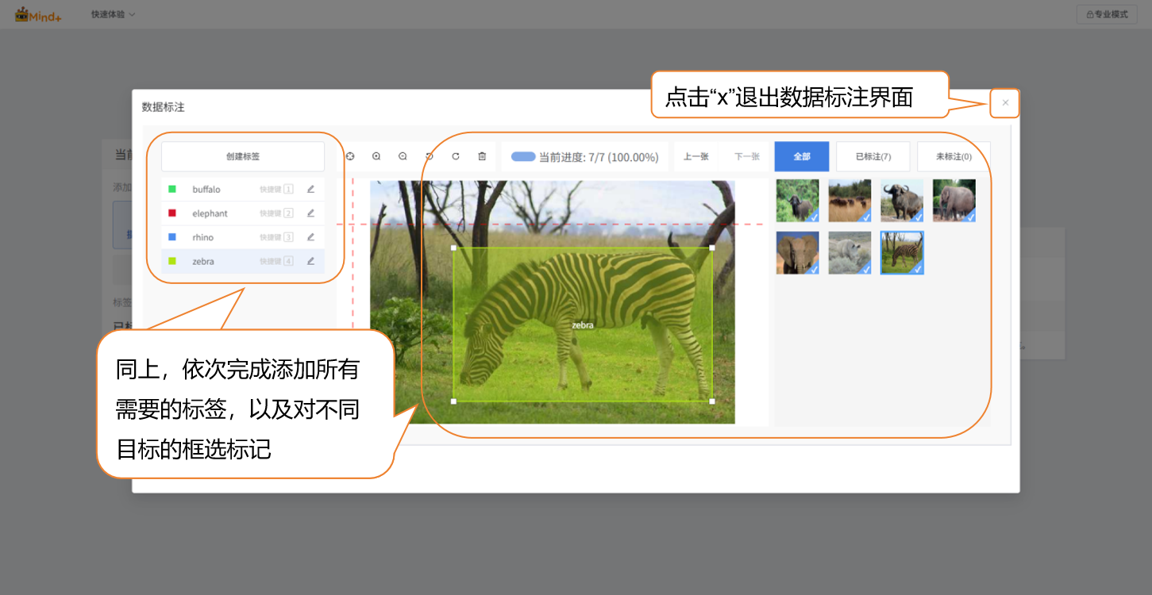Show the 已标注(7) labeled images tab

pos(873,157)
